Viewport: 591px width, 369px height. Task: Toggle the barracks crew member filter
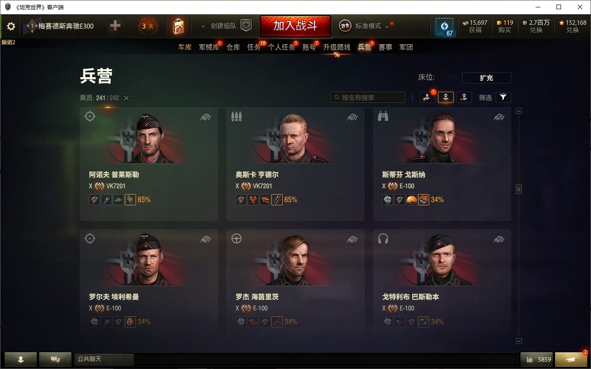tap(446, 97)
